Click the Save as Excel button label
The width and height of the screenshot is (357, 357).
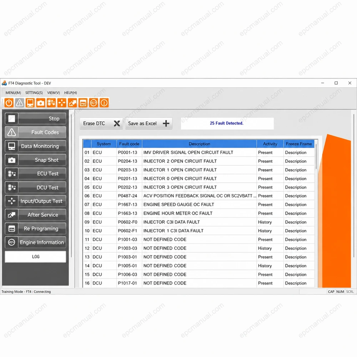142,124
